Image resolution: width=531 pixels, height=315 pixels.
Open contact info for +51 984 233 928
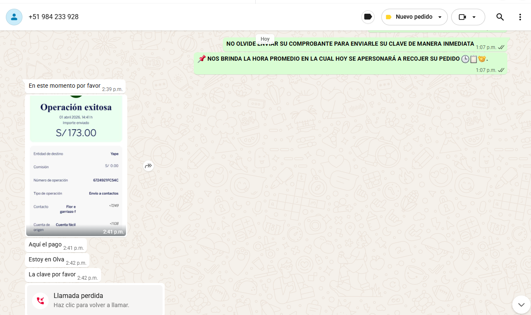[54, 17]
